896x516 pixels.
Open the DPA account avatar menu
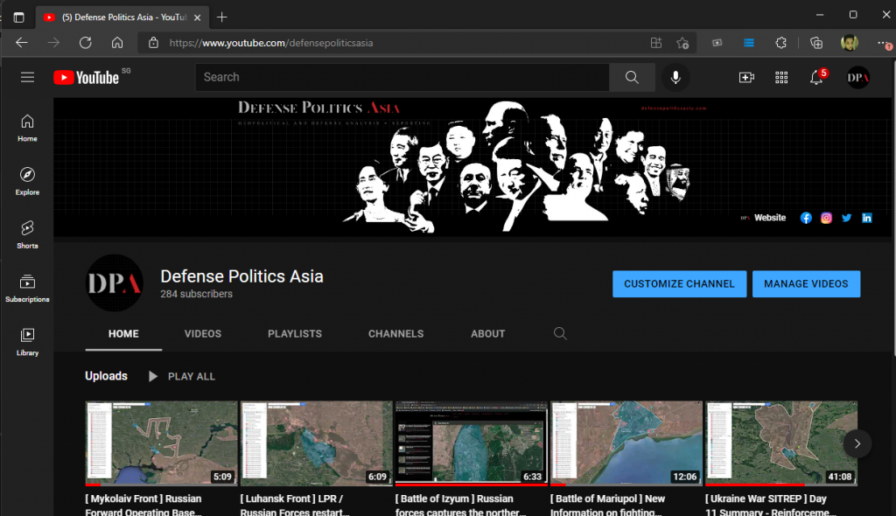(x=857, y=77)
